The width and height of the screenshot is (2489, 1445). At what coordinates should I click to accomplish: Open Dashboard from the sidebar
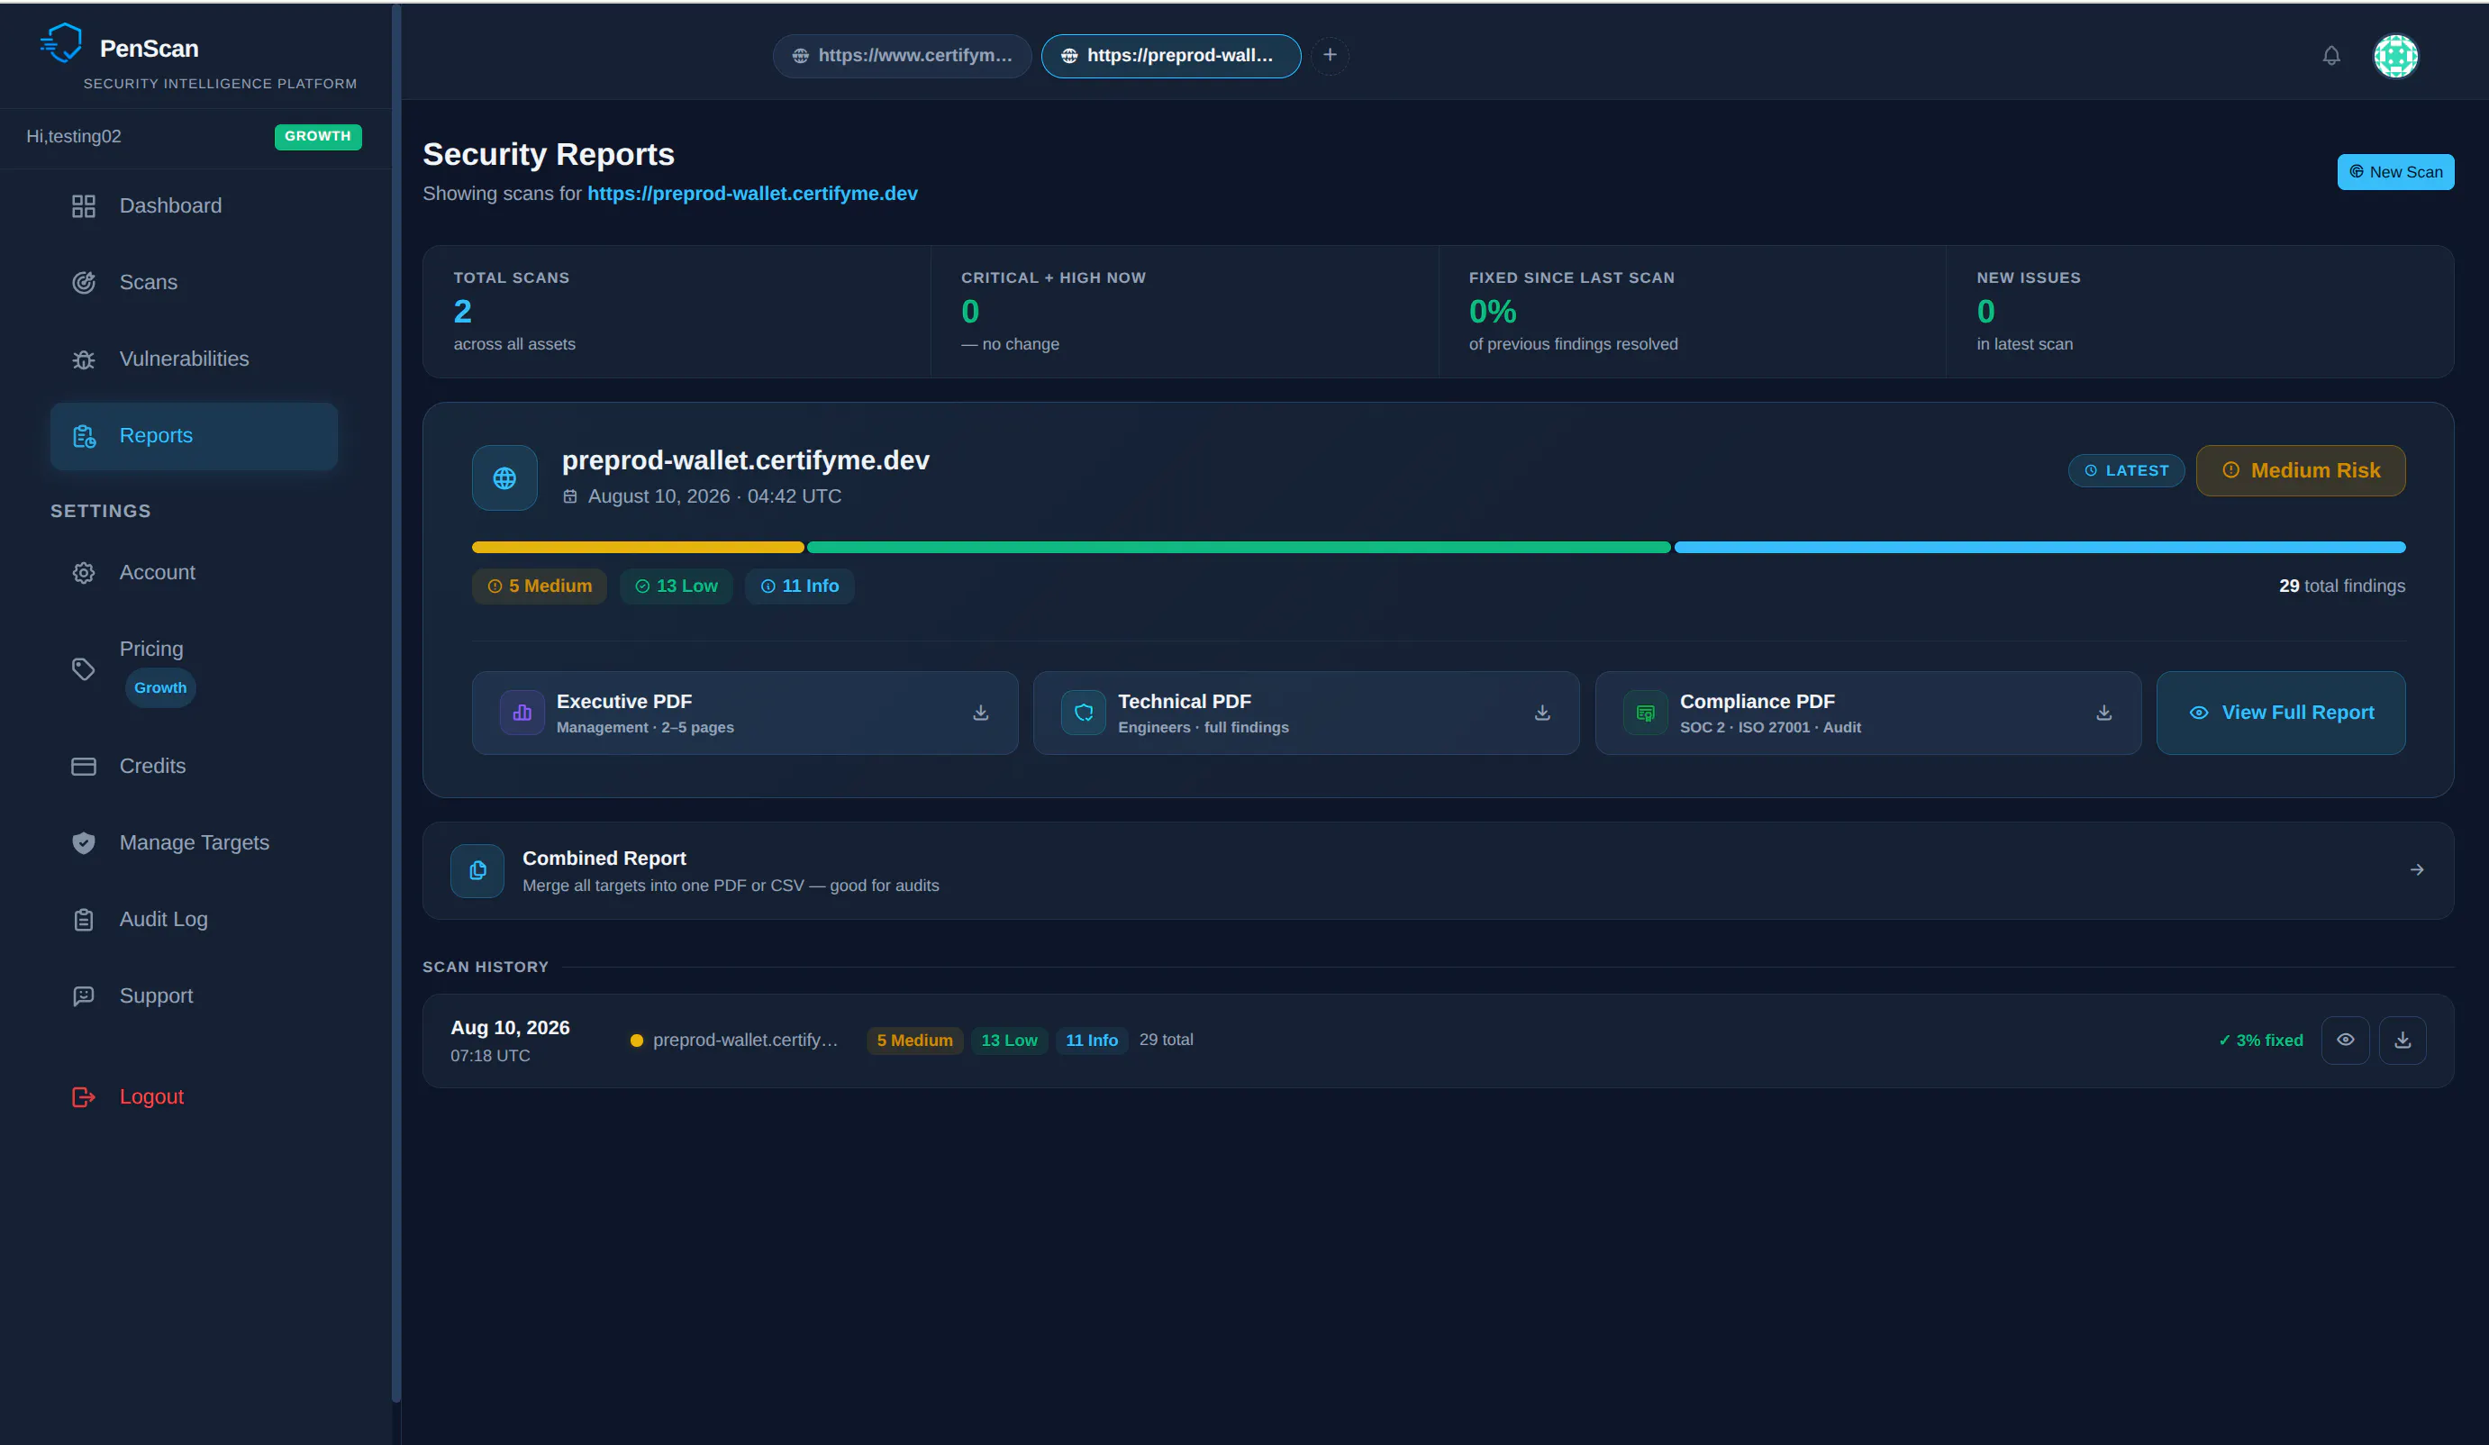(194, 205)
